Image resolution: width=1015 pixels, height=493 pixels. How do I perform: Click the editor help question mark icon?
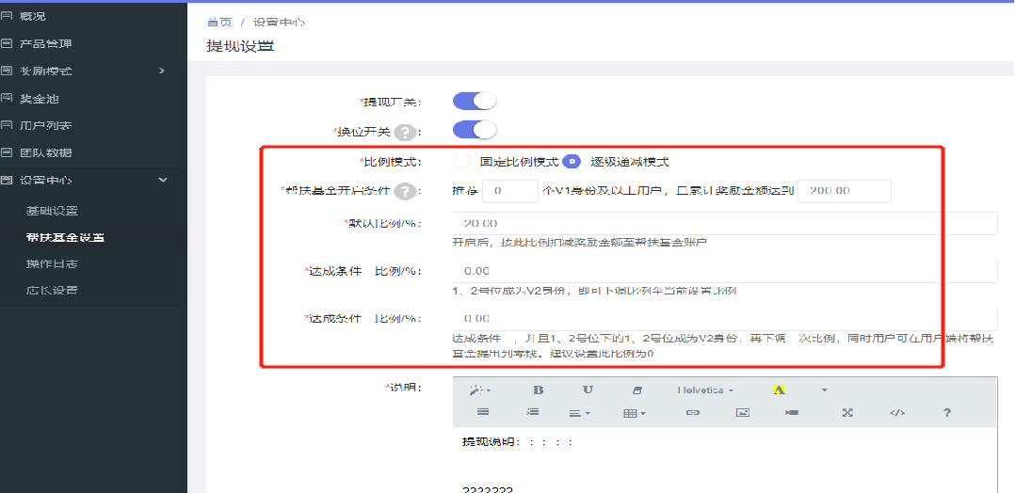pyautogui.click(x=947, y=412)
